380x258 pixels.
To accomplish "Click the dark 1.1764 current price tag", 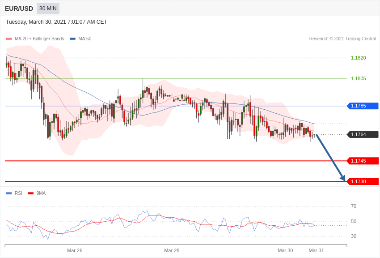I will point(363,134).
